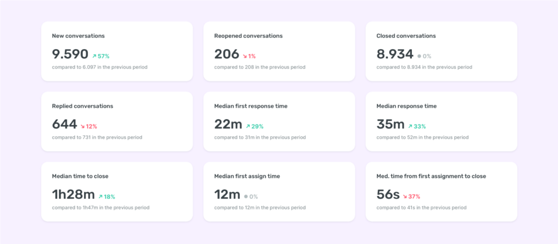Viewport: 558px width, 244px height.
Task: Click 'compared to 41s in the previous period'
Action: pyautogui.click(x=421, y=208)
